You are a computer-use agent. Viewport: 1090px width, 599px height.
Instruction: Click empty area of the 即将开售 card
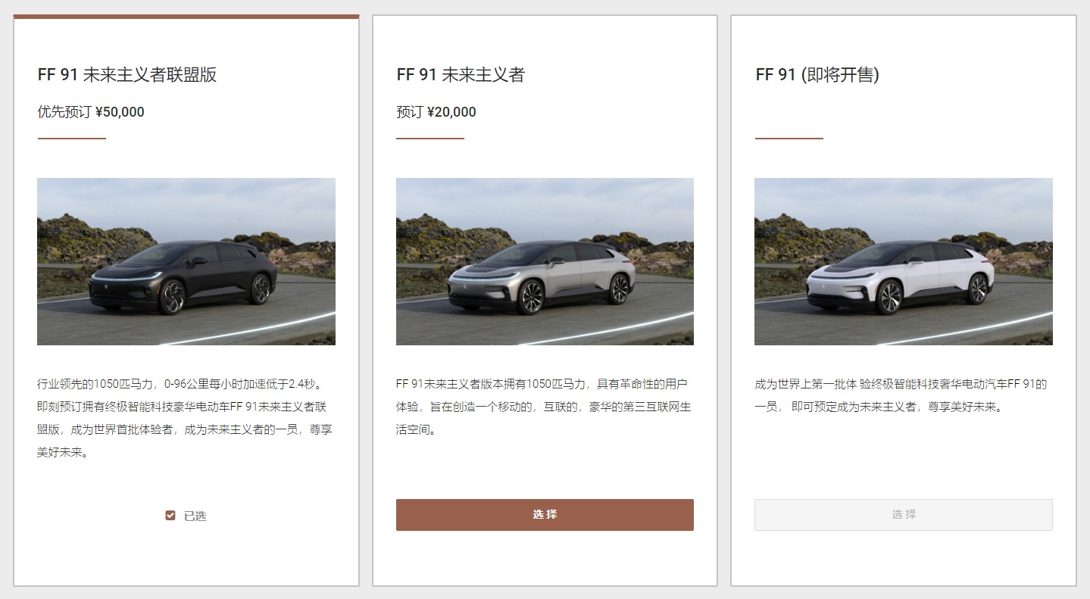click(904, 462)
